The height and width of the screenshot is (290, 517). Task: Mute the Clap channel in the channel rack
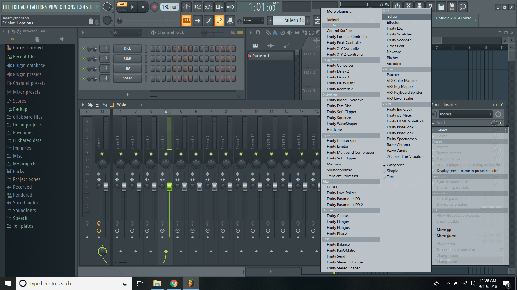(83, 59)
